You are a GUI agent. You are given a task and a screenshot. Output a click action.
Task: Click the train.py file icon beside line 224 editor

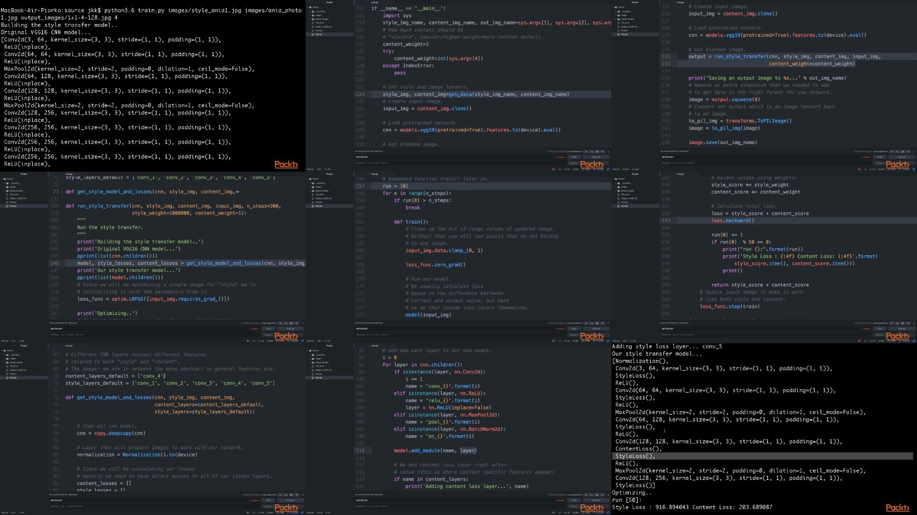(313, 34)
